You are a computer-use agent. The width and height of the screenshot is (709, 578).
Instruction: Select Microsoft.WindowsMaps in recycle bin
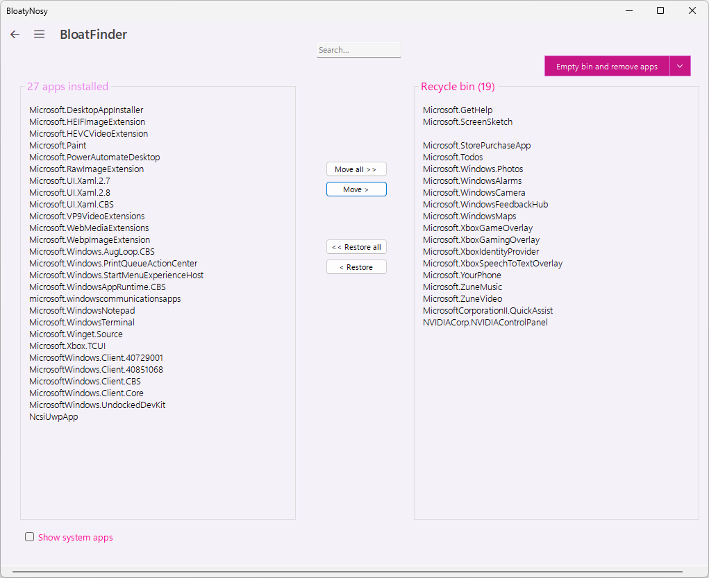pos(469,216)
